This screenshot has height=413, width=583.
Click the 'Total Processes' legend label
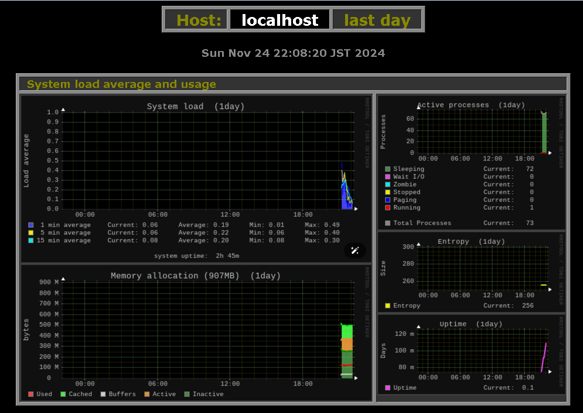[x=422, y=223]
